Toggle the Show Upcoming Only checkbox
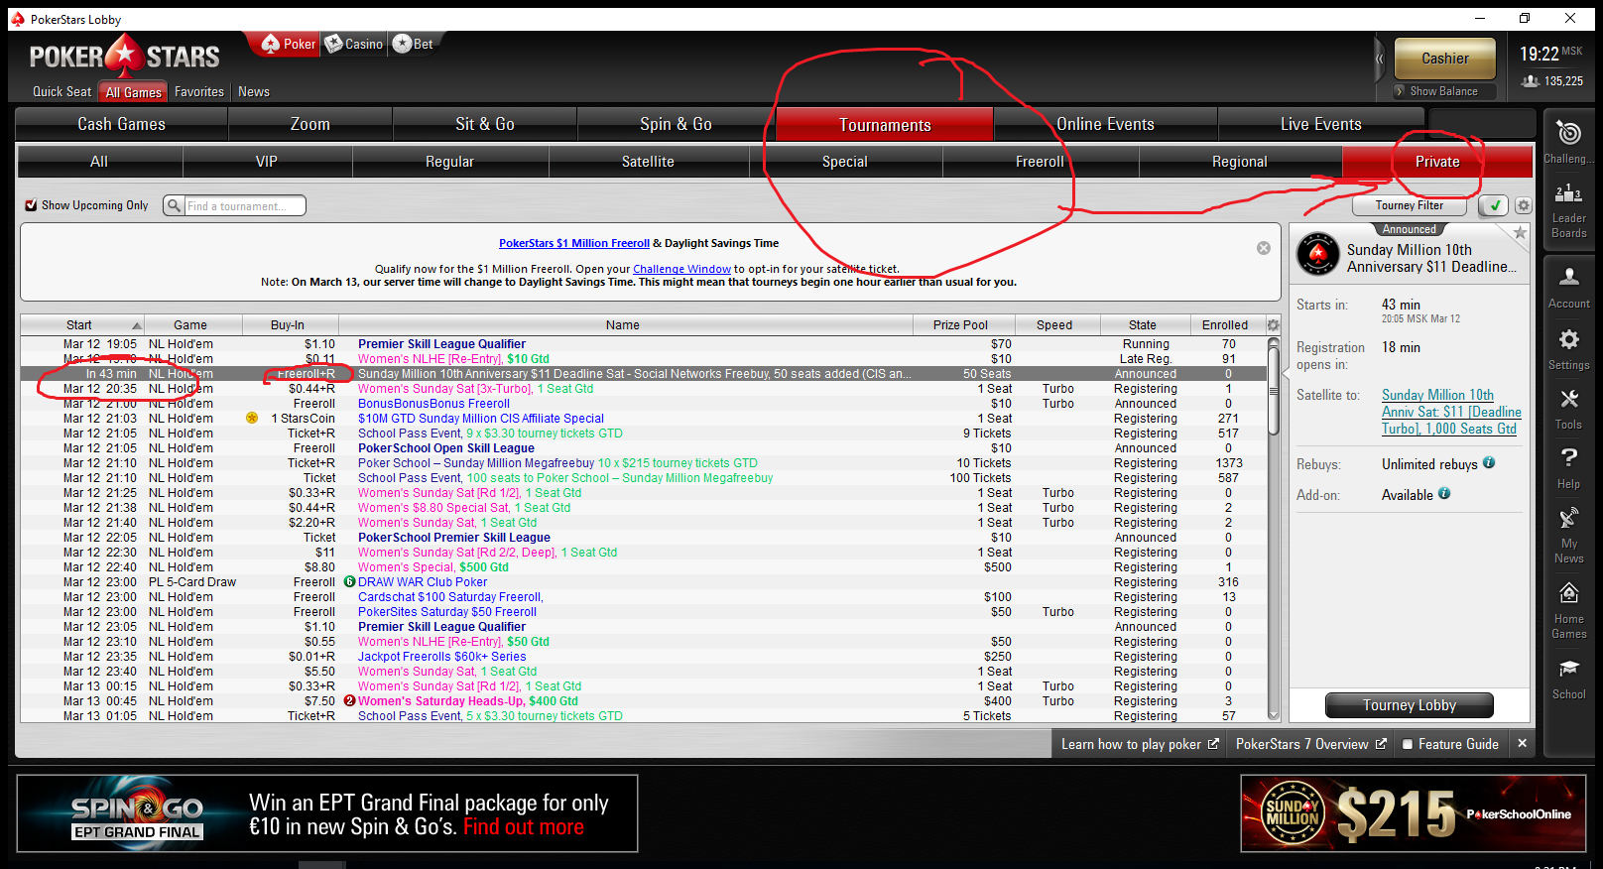The width and height of the screenshot is (1603, 869). (31, 205)
